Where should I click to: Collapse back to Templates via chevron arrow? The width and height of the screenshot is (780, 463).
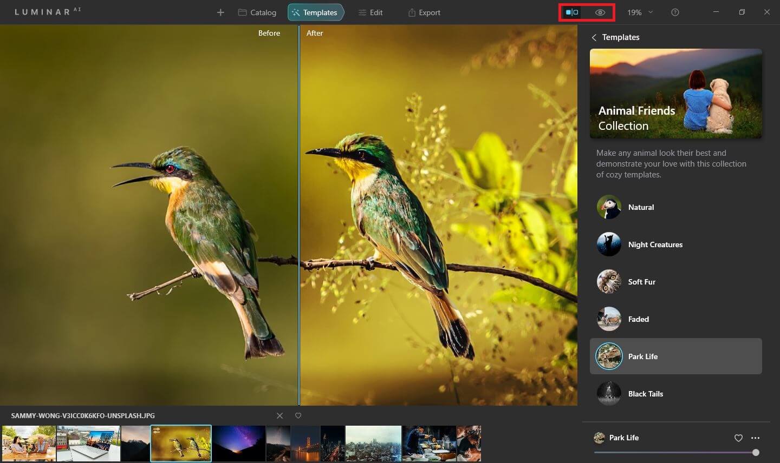pos(594,37)
